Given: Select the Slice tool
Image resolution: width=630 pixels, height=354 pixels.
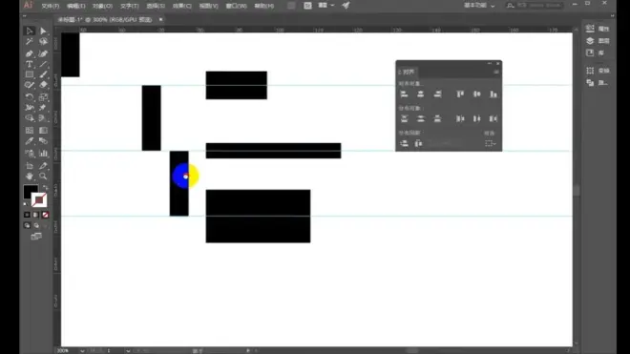Looking at the screenshot, I should coord(43,165).
